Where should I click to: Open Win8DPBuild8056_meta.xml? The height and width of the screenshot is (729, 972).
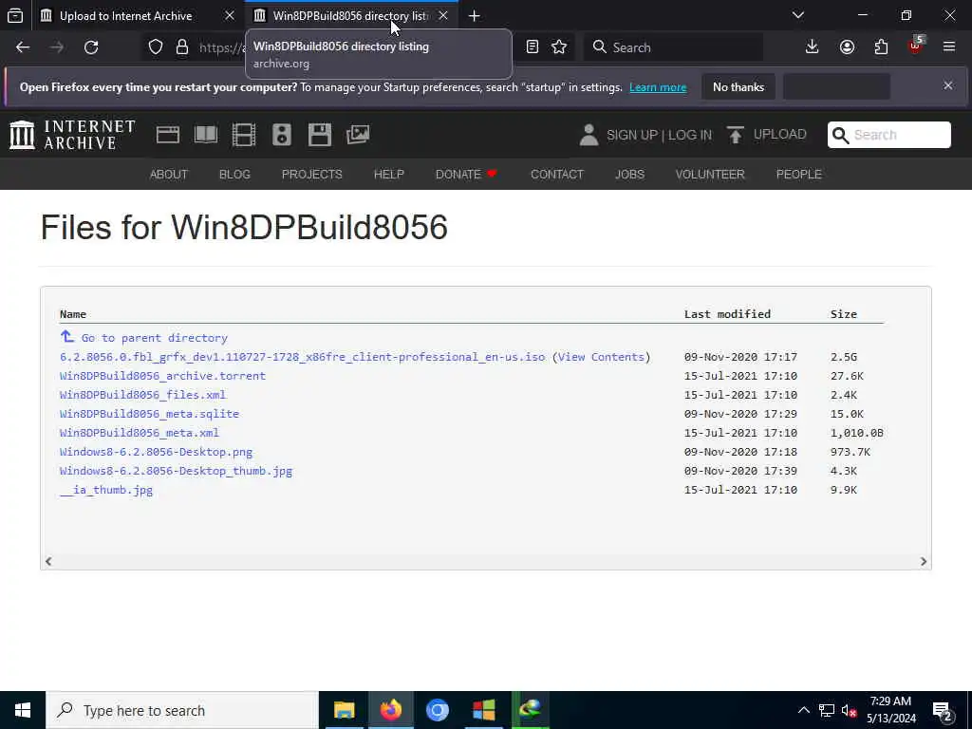(140, 433)
